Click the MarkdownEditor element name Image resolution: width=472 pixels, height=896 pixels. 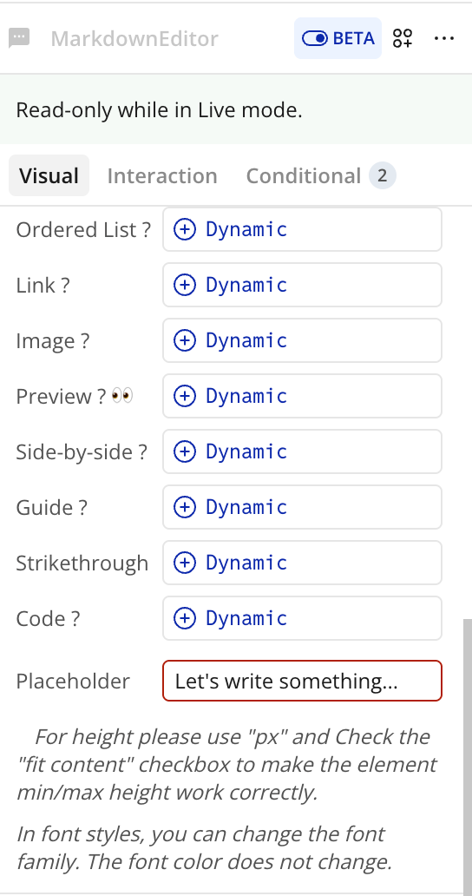click(x=134, y=38)
